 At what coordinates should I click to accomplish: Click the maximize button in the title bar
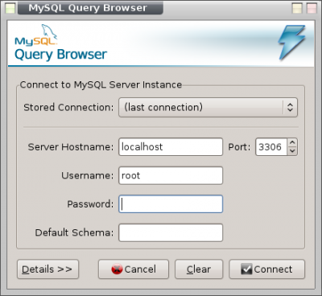[x=297, y=8]
